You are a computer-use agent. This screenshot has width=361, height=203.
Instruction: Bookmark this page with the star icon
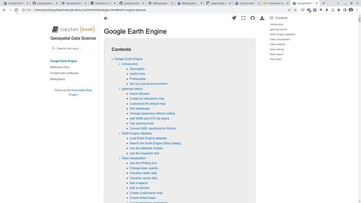[296, 10]
